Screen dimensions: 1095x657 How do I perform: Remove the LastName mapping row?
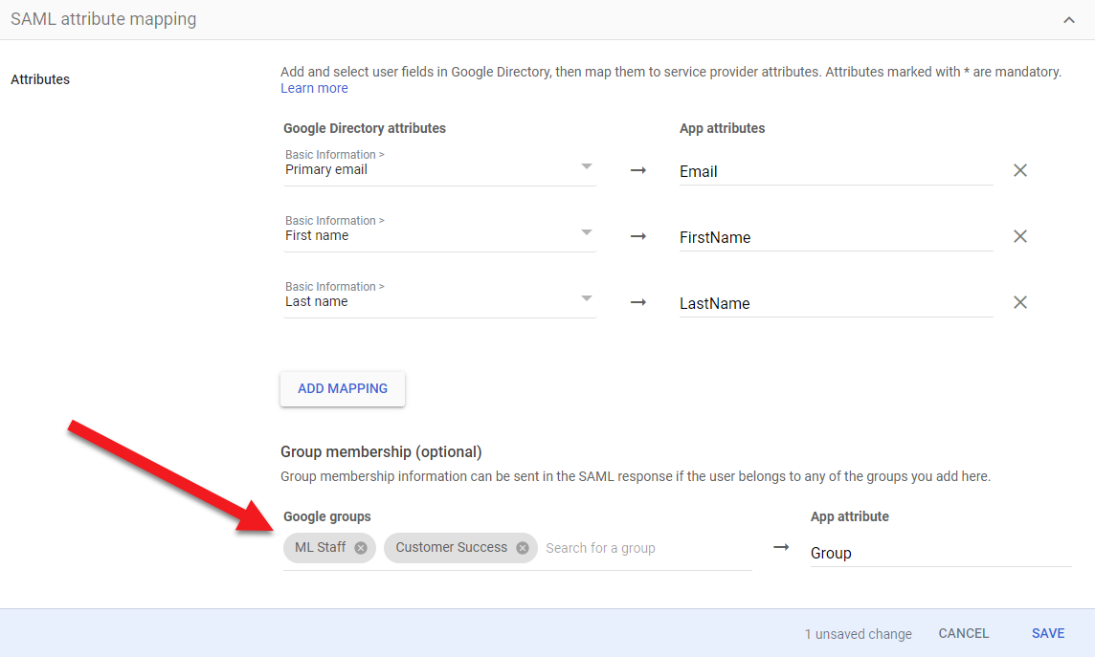(x=1020, y=302)
